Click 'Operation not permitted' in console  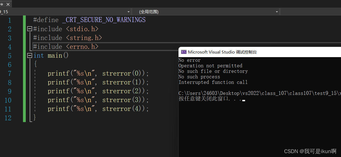(x=210, y=66)
